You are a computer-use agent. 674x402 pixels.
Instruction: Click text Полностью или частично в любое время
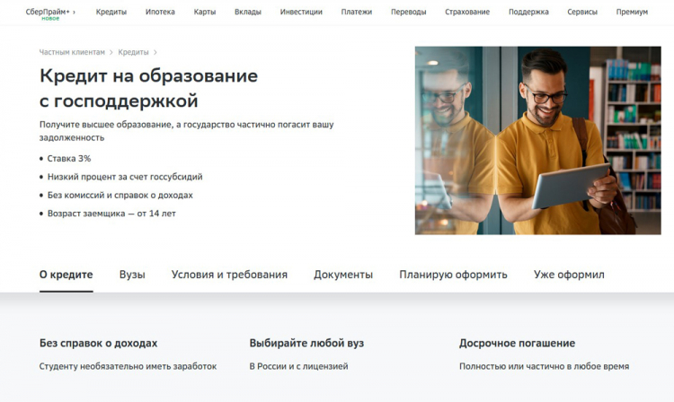click(x=545, y=366)
